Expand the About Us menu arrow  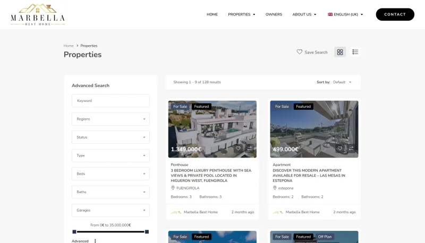[x=315, y=15]
